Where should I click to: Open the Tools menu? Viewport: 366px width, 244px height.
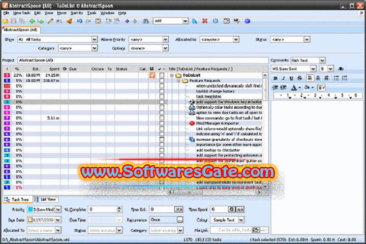91,13
